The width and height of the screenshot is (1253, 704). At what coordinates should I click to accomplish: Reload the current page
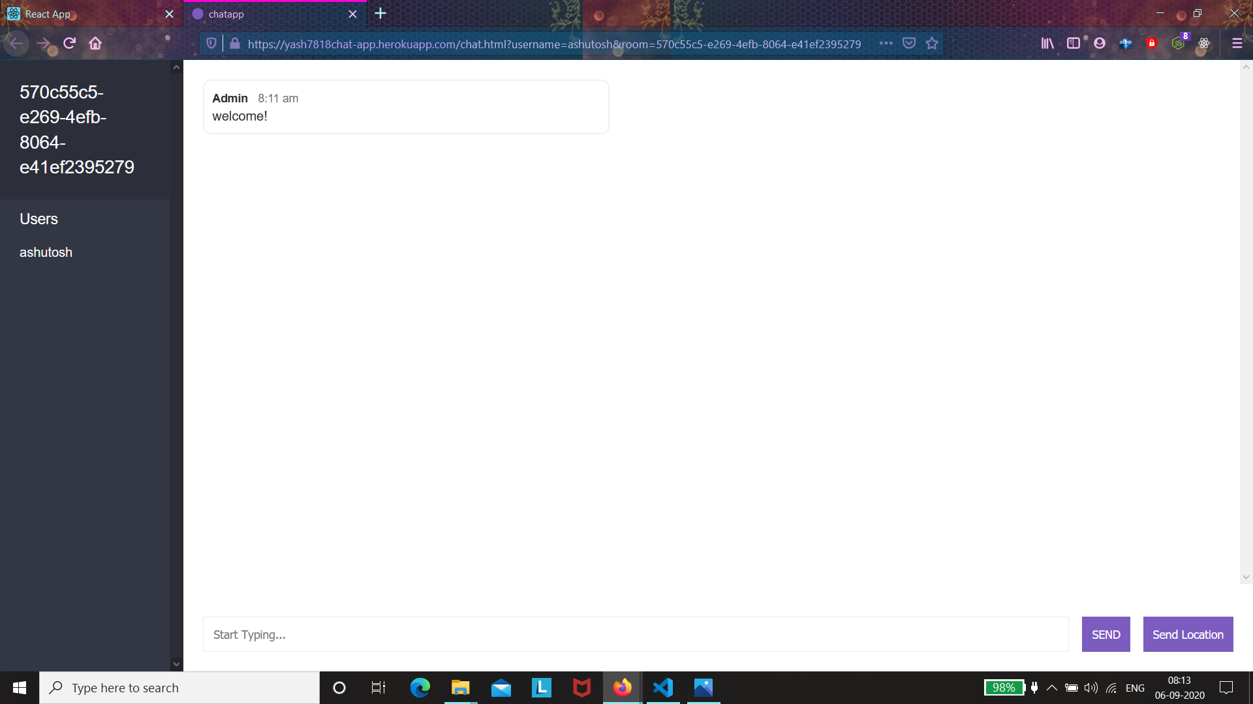pos(69,44)
